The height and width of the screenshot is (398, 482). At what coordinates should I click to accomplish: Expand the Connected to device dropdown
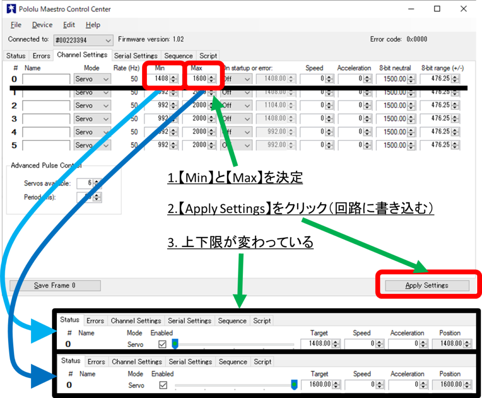[83, 40]
